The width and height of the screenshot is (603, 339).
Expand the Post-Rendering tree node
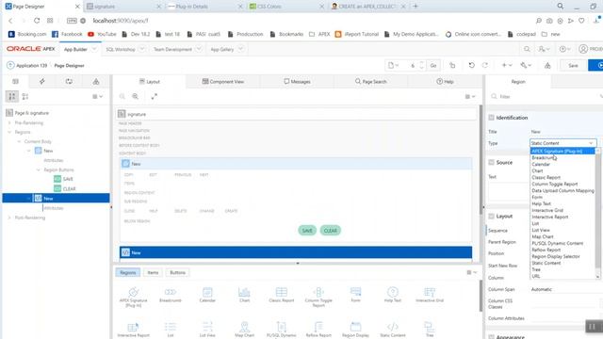pos(9,218)
